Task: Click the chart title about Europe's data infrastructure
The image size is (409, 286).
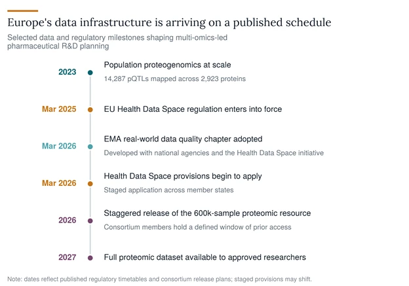Action: 169,23
